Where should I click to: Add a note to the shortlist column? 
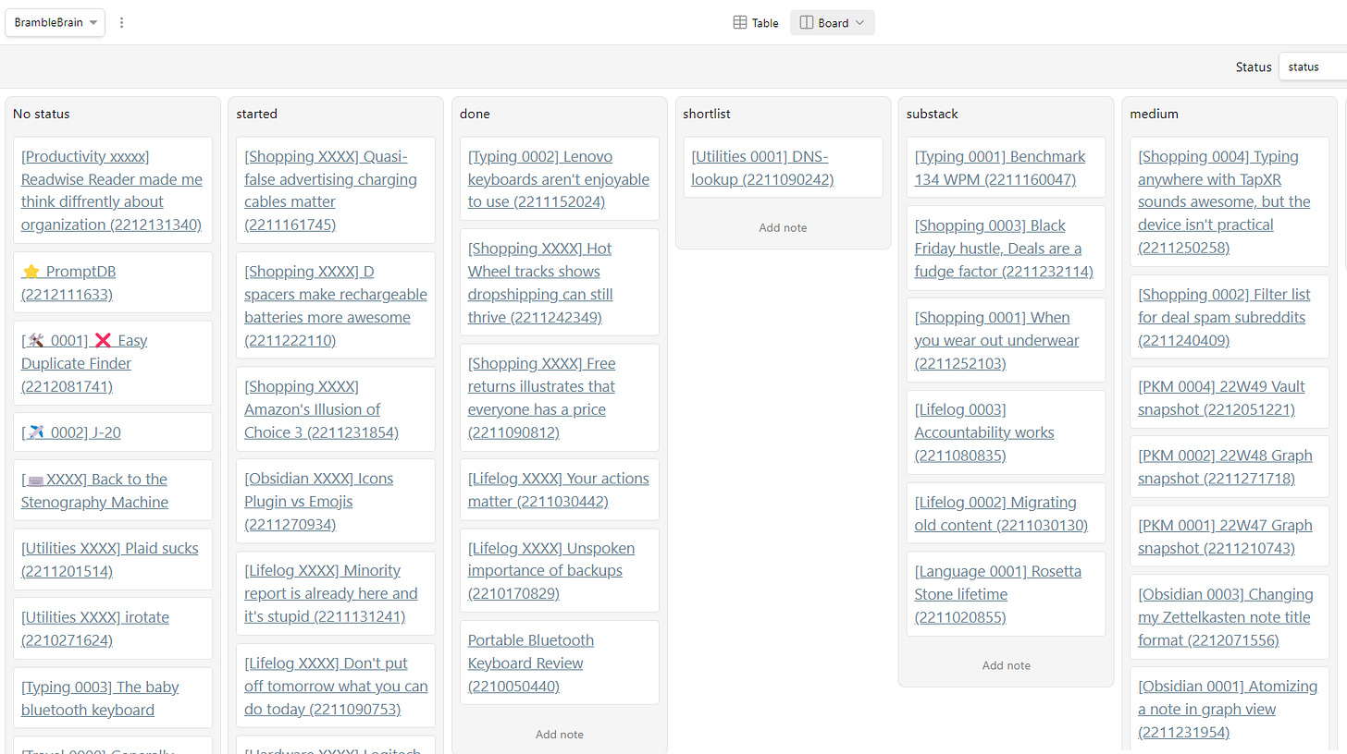tap(783, 227)
